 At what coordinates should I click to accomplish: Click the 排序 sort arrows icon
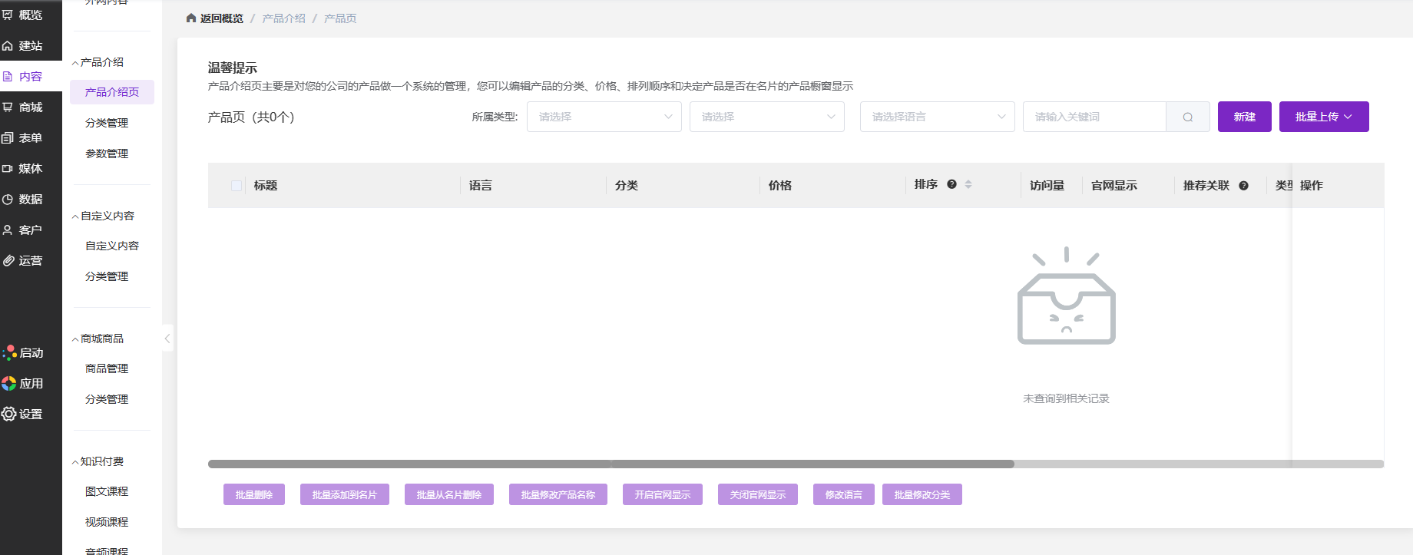pos(968,184)
